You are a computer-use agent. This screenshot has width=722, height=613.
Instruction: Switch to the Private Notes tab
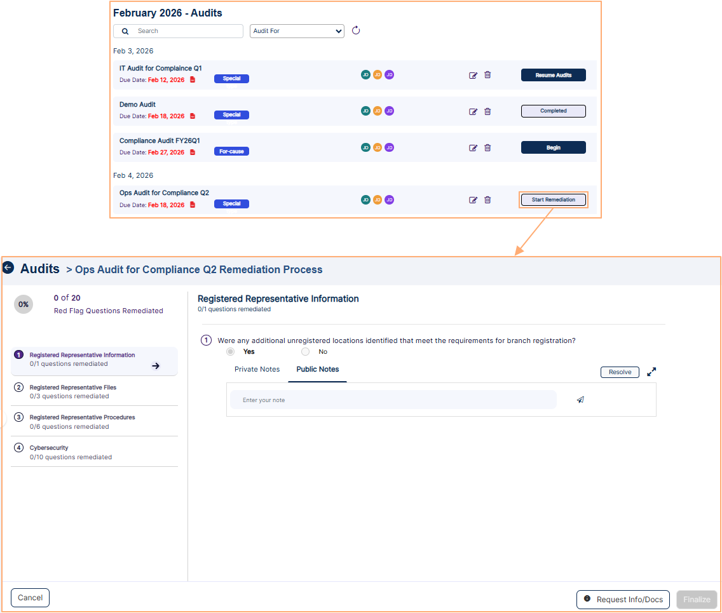[257, 369]
